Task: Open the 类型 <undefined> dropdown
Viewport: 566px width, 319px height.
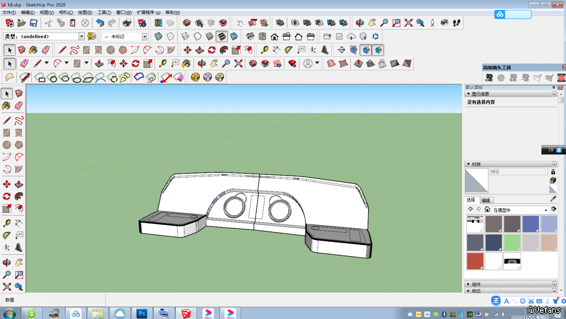Action: pos(82,37)
